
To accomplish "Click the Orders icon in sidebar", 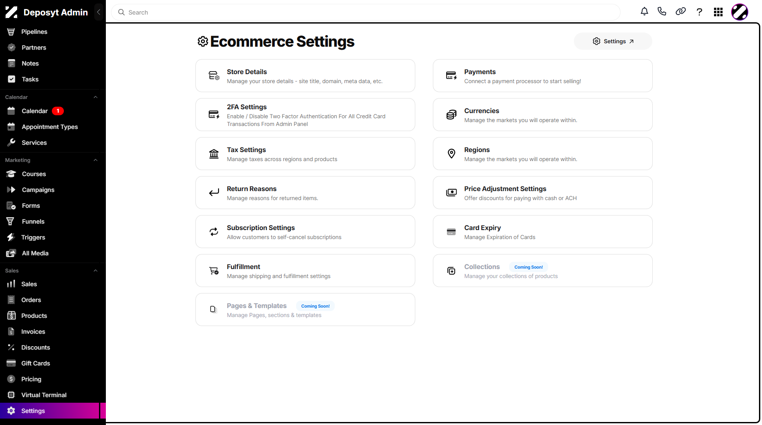I will coord(12,300).
